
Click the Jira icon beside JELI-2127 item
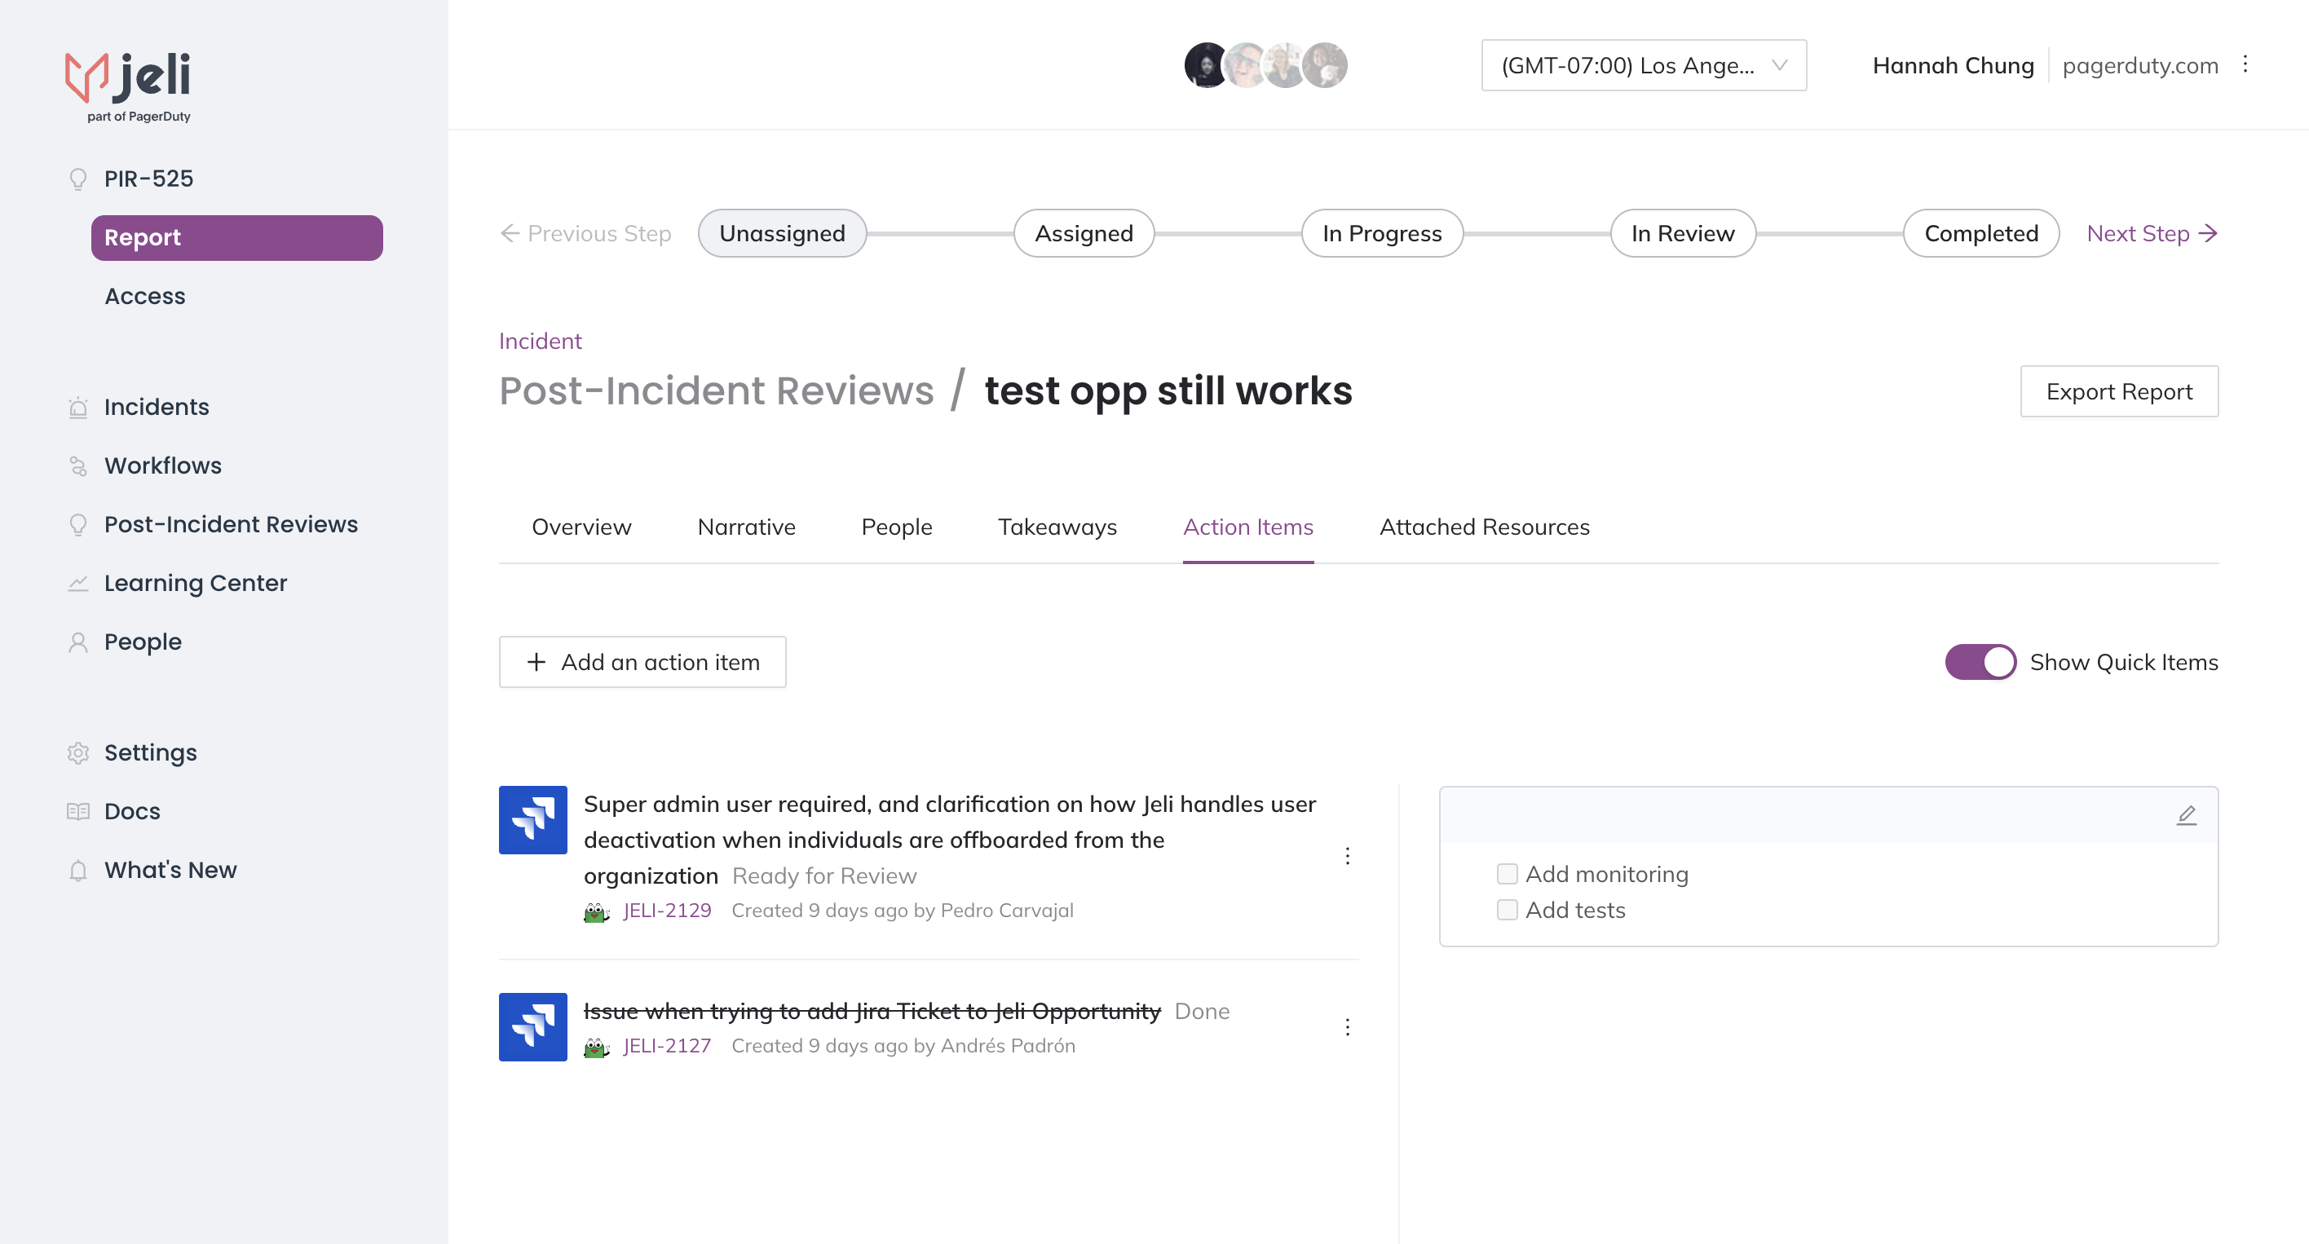pyautogui.click(x=532, y=1027)
